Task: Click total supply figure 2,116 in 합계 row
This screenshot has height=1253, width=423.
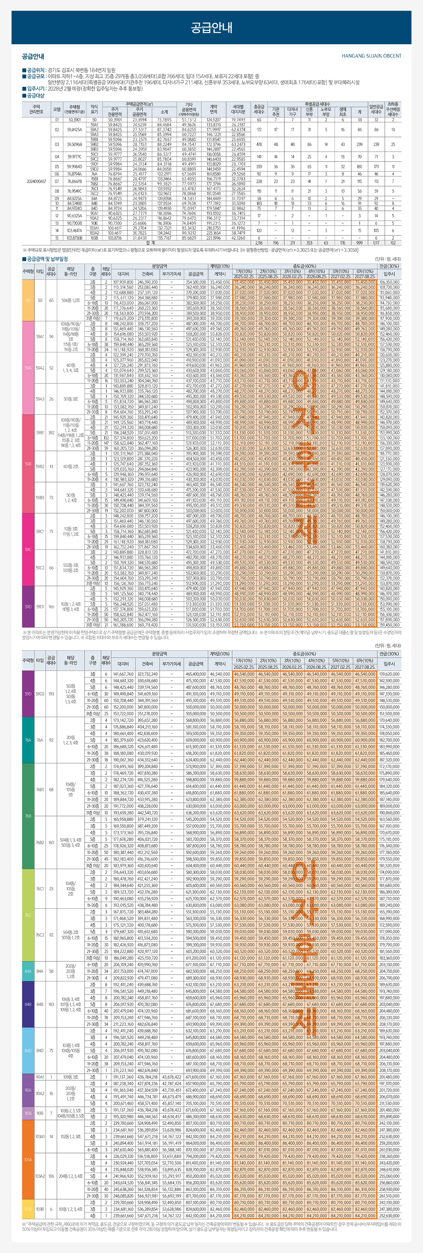Action: [x=259, y=243]
